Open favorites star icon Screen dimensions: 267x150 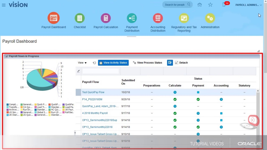tap(210, 5)
